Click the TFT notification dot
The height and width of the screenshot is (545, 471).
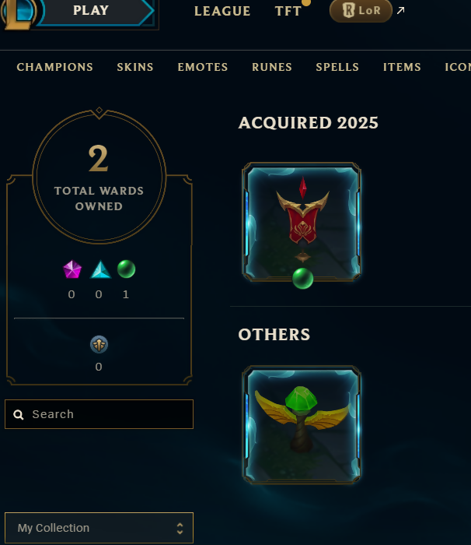tap(306, 2)
